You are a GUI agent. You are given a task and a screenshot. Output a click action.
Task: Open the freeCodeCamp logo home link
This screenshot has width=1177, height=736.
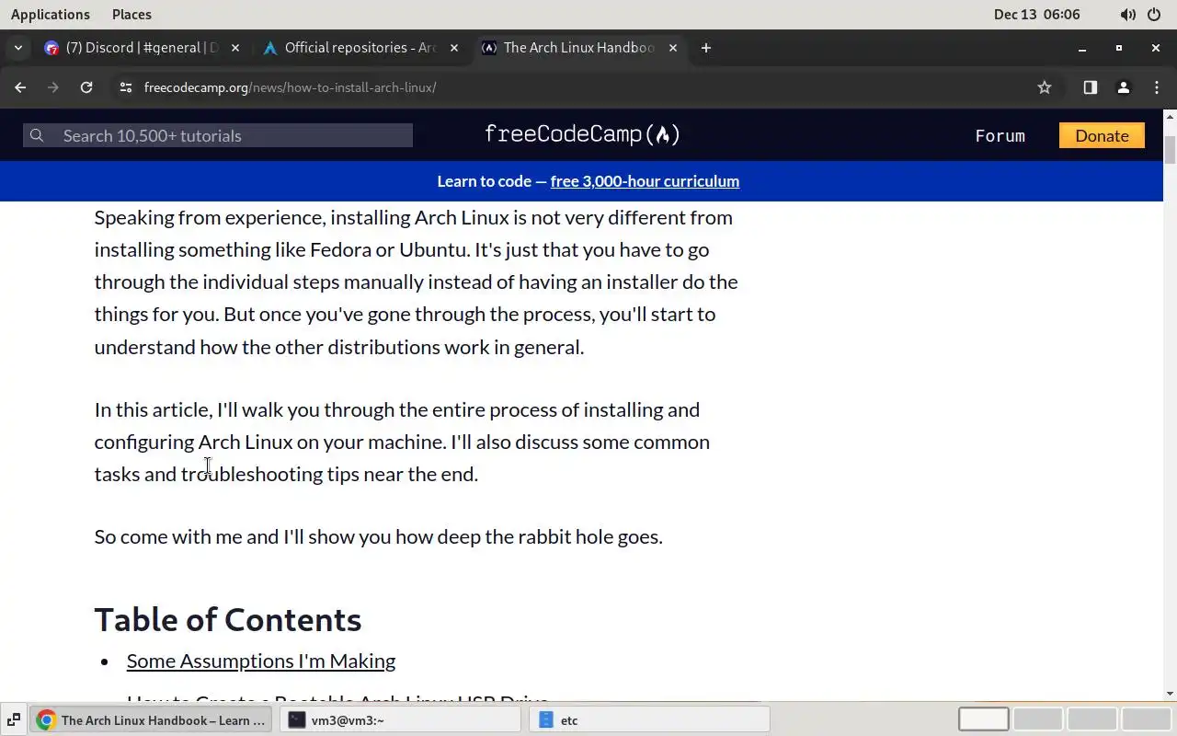coord(582,134)
